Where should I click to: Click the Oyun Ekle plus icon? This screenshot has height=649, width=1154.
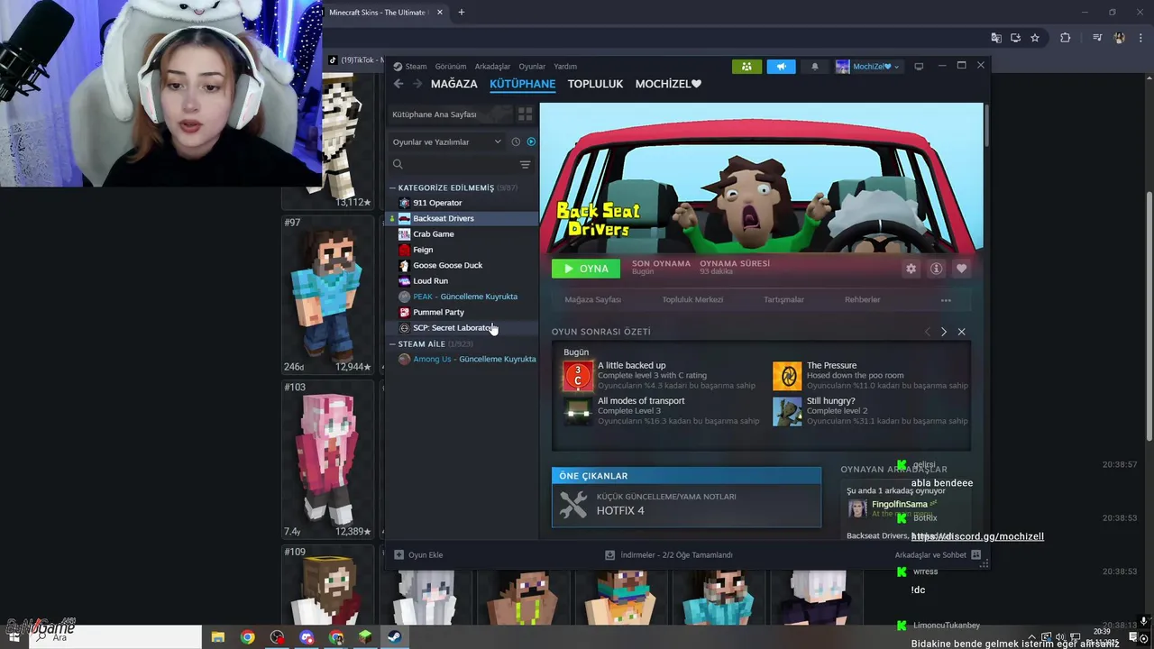(x=398, y=555)
